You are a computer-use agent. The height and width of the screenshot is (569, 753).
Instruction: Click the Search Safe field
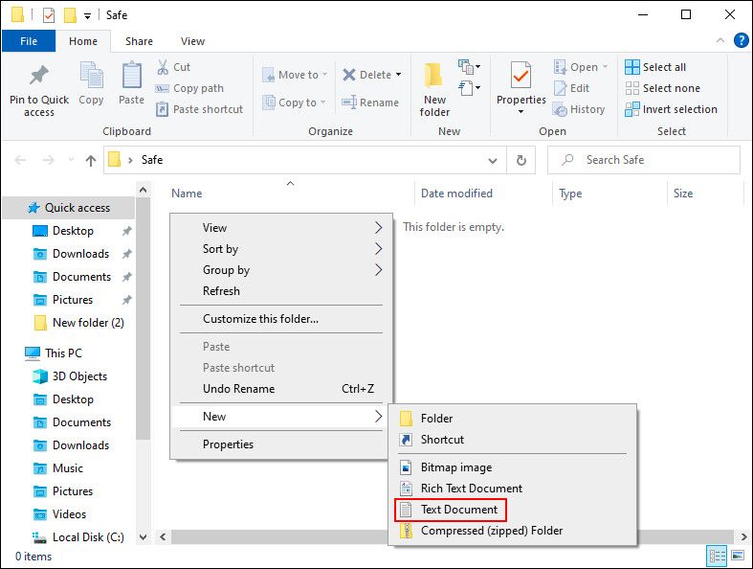click(x=644, y=160)
